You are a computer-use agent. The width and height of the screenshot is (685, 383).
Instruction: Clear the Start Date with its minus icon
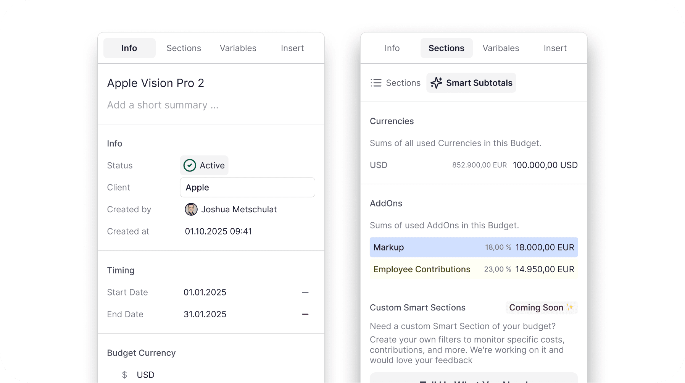305,292
